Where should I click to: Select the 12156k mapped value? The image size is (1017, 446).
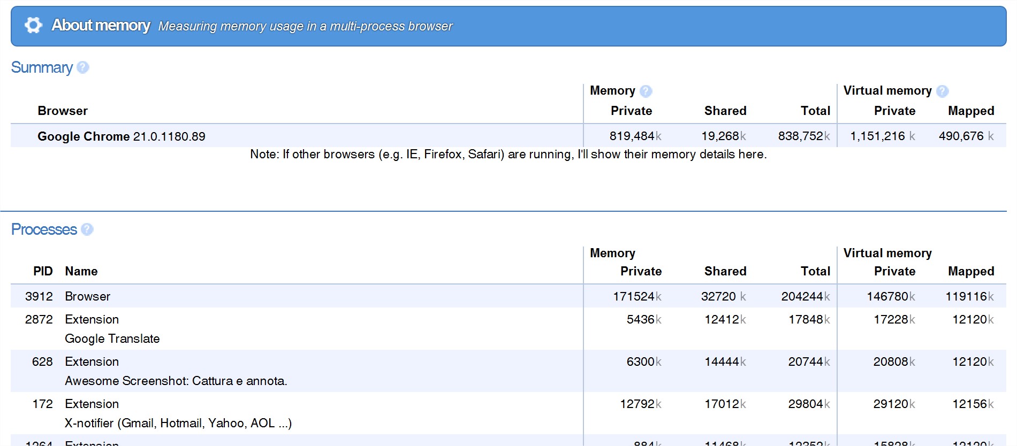973,404
